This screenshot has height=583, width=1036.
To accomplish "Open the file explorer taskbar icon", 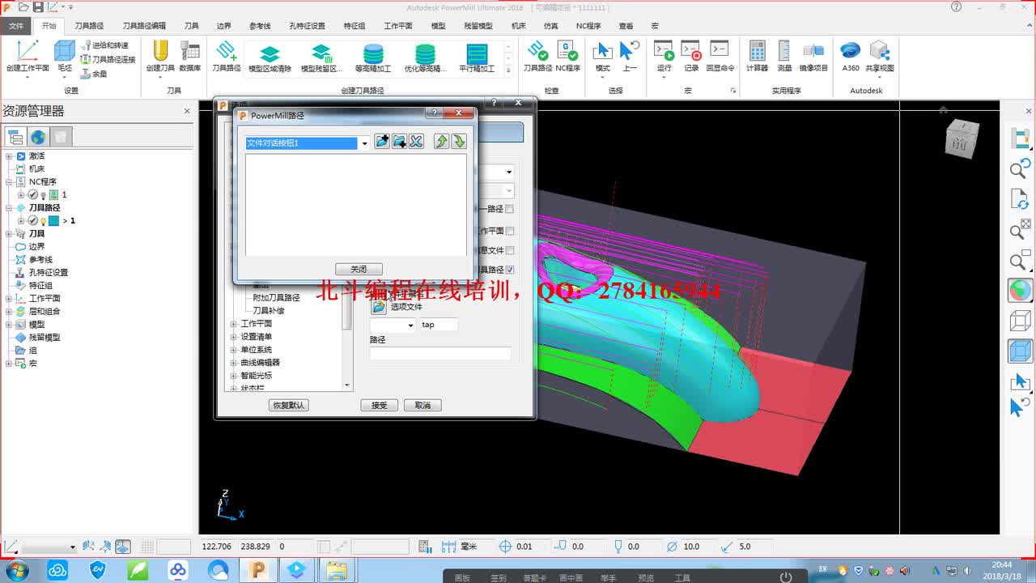I will click(336, 570).
